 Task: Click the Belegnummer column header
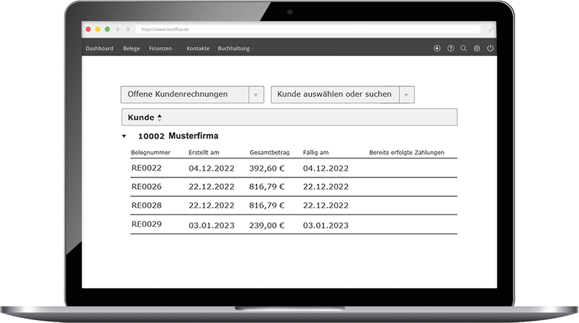click(150, 152)
